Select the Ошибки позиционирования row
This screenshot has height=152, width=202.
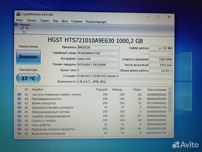[92, 116]
